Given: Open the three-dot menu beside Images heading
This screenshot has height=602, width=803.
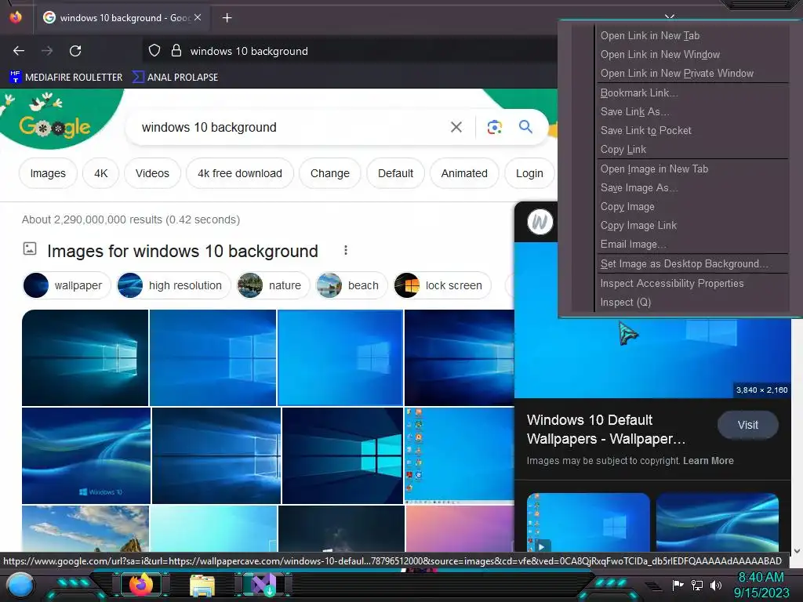Looking at the screenshot, I should coord(346,250).
